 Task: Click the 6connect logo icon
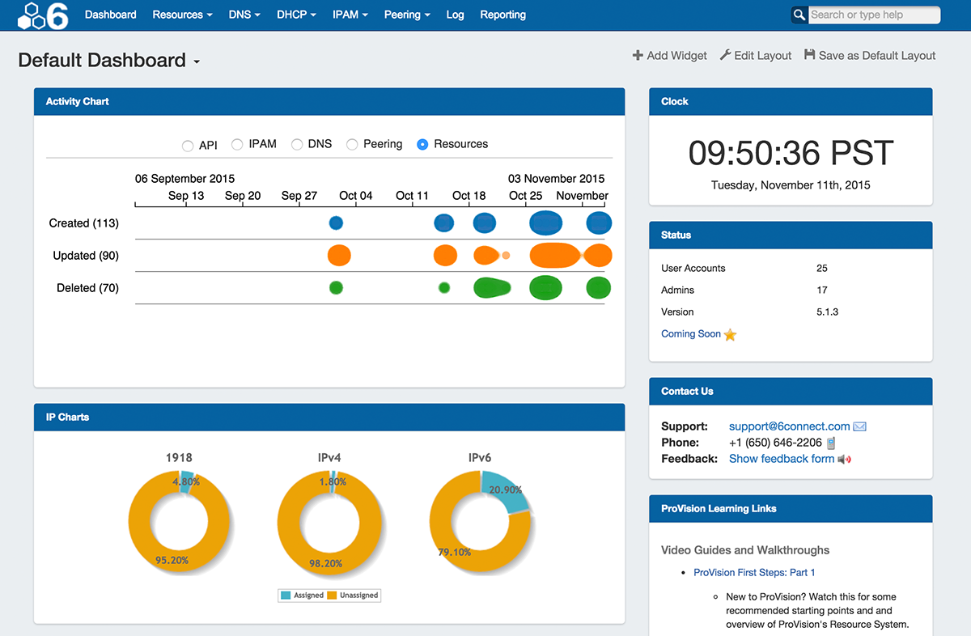(x=43, y=15)
